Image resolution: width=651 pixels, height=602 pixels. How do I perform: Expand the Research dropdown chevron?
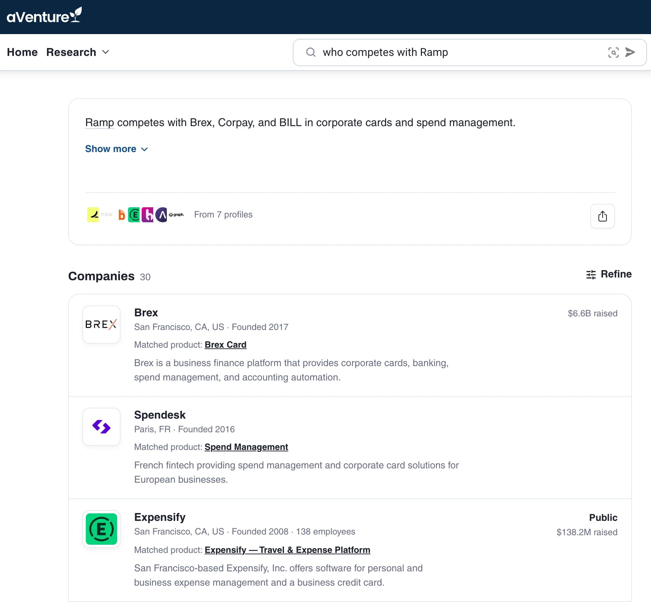click(x=106, y=52)
